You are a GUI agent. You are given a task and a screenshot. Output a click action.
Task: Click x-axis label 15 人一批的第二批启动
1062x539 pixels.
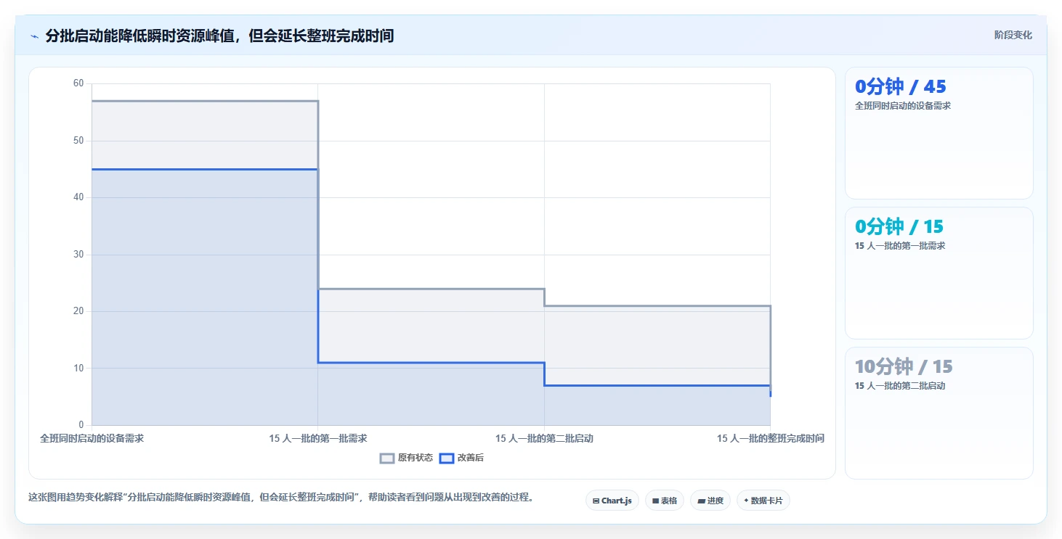544,439
